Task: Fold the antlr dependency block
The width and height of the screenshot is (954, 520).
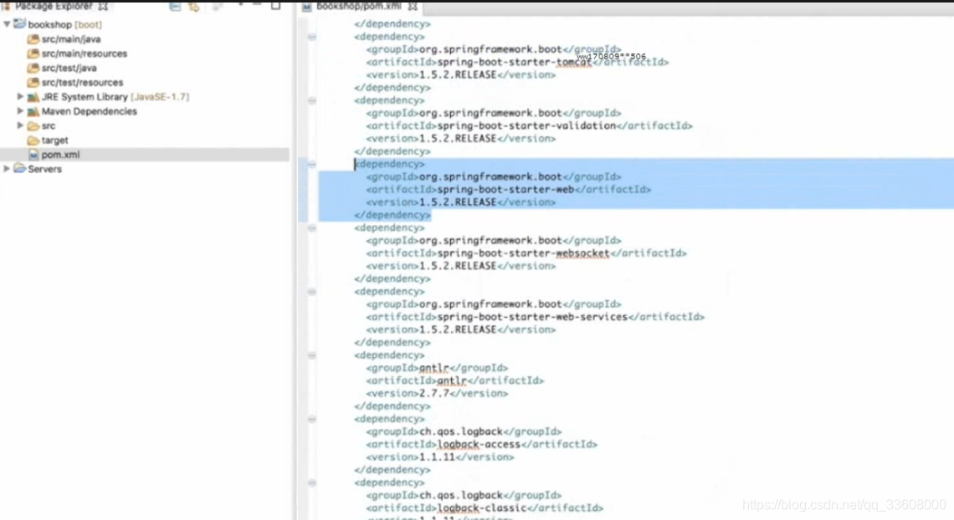Action: tap(311, 355)
